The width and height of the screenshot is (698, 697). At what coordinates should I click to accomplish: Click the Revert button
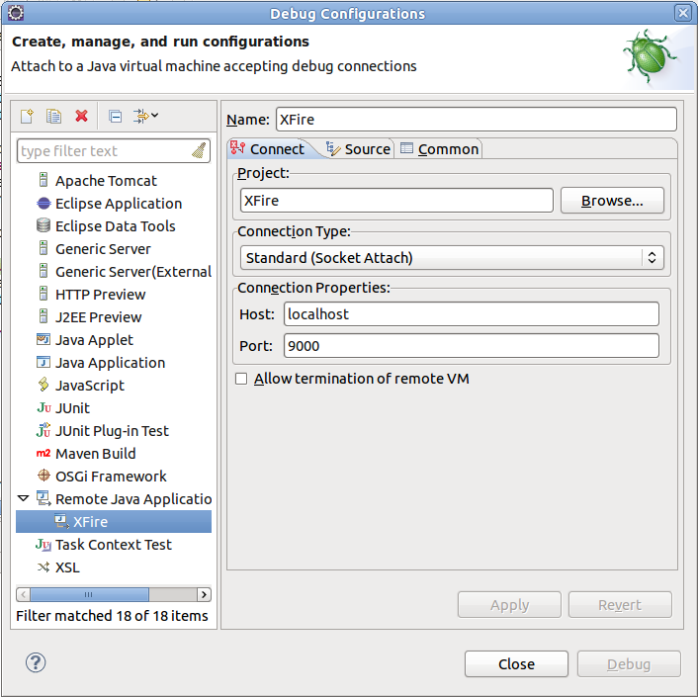[x=620, y=605]
